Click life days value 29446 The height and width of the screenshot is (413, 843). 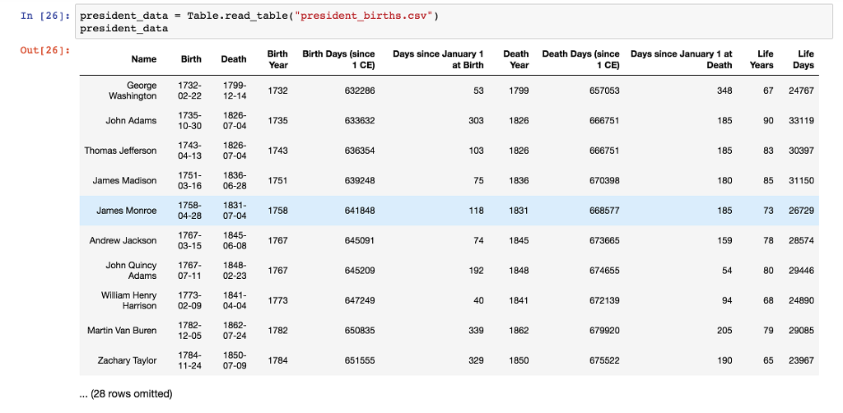click(801, 271)
